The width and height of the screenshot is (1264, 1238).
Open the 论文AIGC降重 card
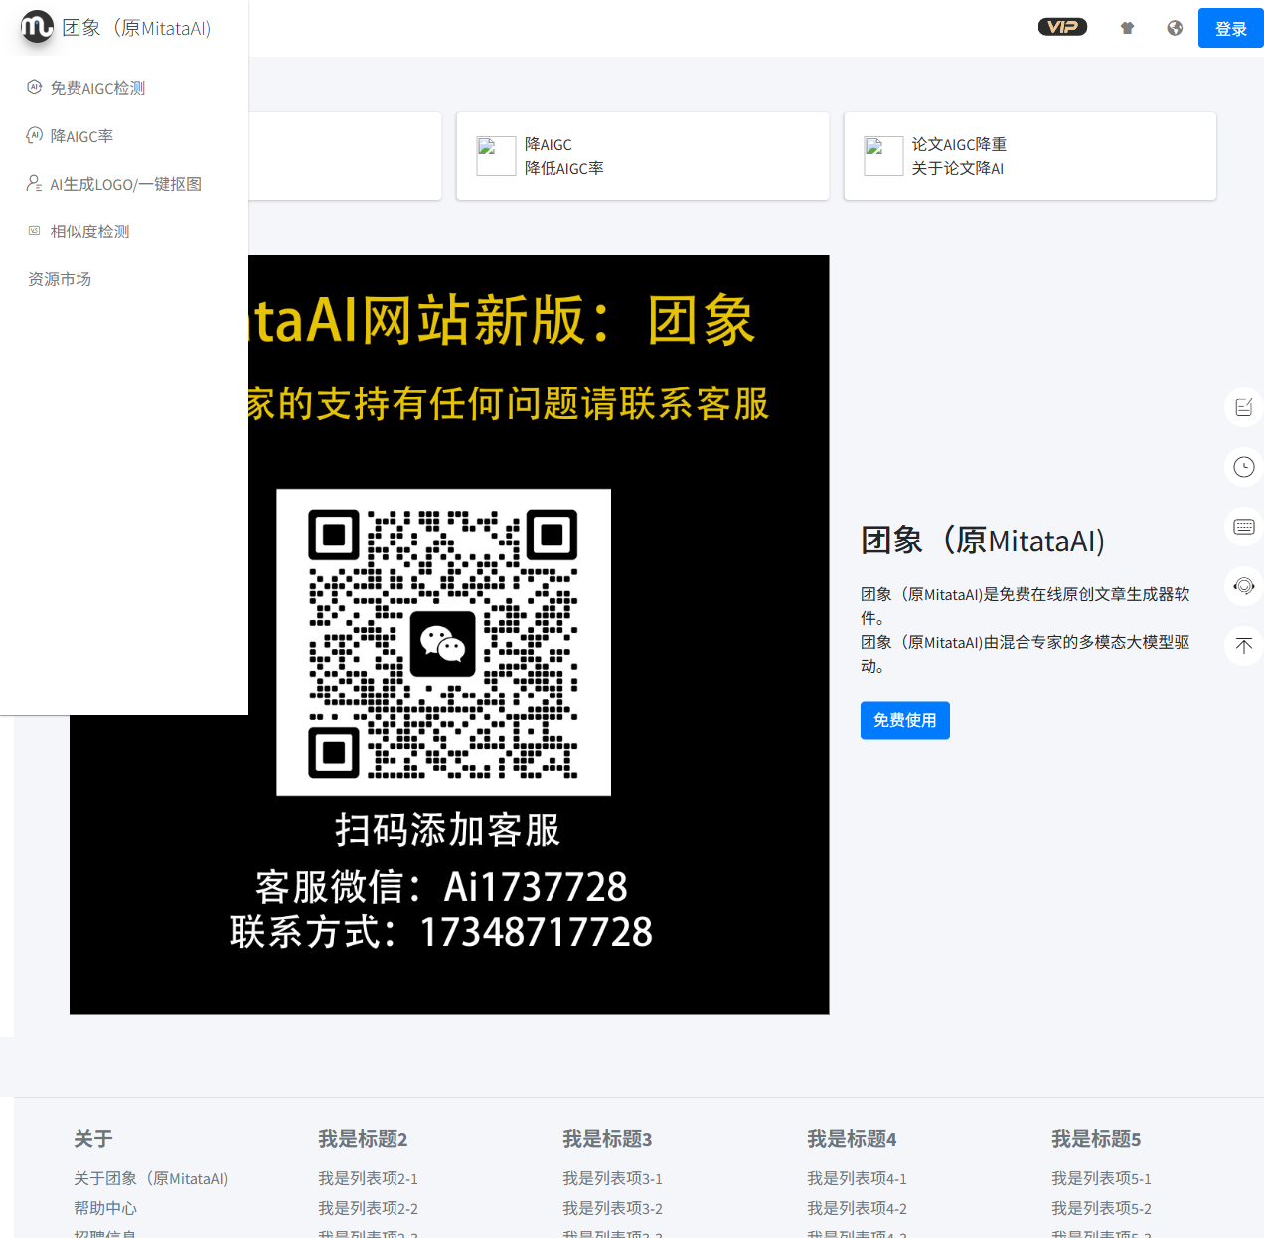click(x=1029, y=156)
